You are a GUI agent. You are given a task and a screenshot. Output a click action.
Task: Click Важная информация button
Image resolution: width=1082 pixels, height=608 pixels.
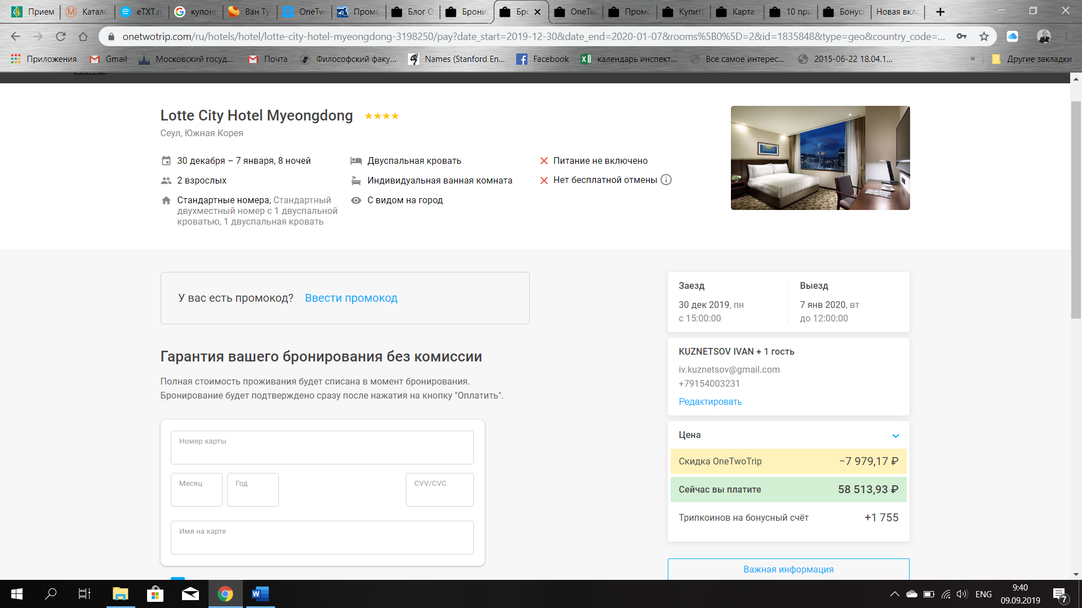[x=788, y=569]
